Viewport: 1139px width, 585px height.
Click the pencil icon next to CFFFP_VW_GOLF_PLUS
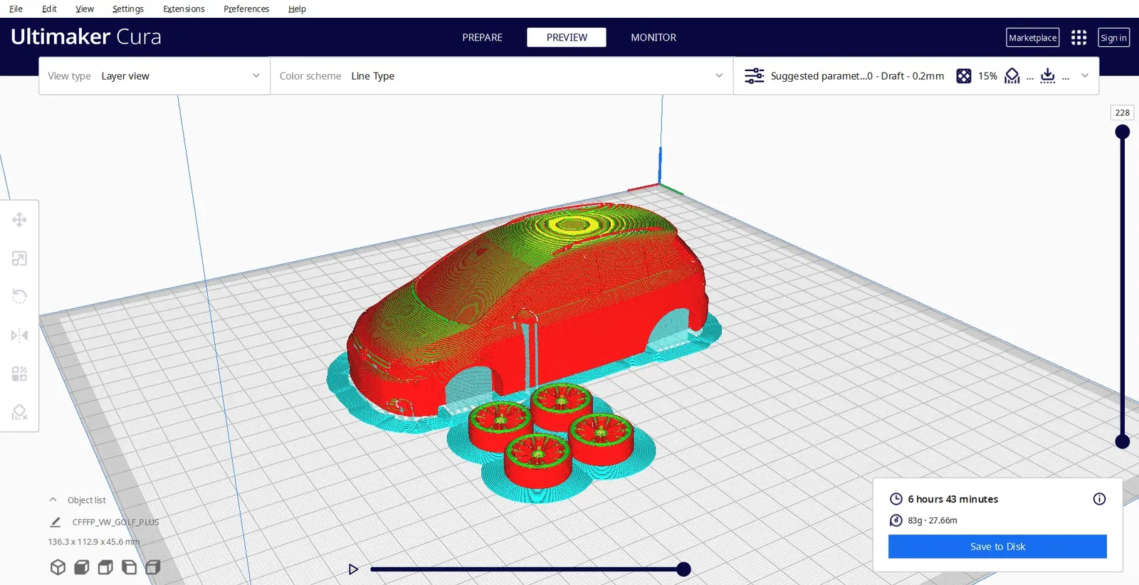[56, 522]
